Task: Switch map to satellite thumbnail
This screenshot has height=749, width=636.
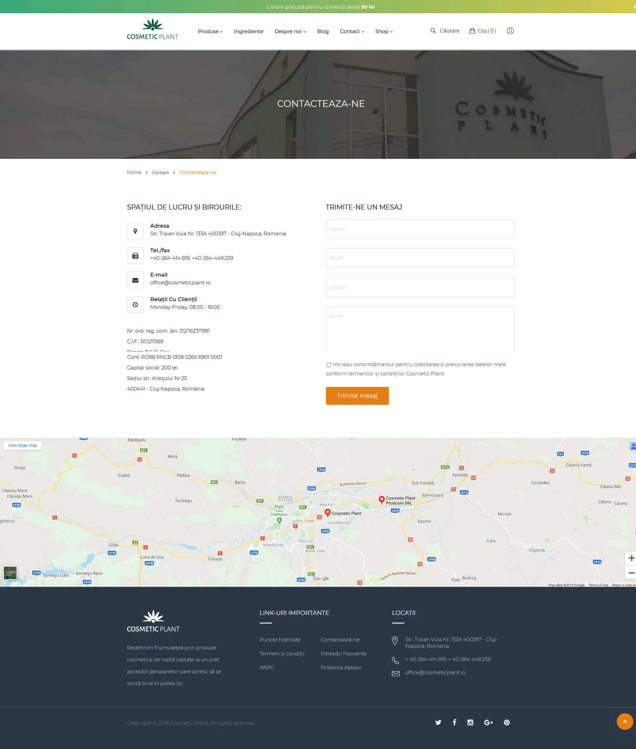Action: click(x=10, y=573)
